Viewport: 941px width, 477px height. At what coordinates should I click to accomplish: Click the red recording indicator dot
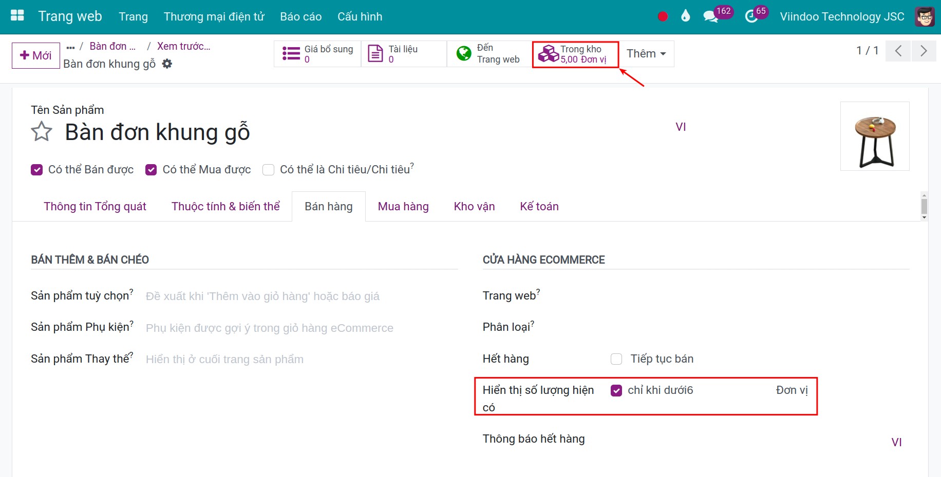663,16
